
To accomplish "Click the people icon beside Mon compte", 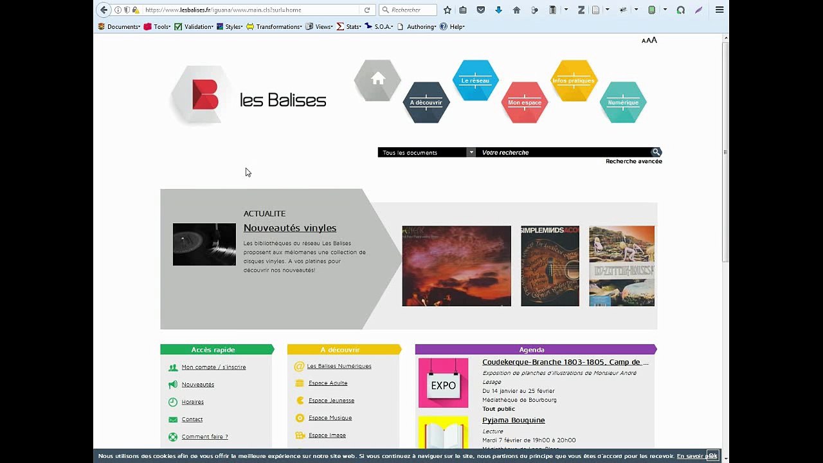I will 173,367.
